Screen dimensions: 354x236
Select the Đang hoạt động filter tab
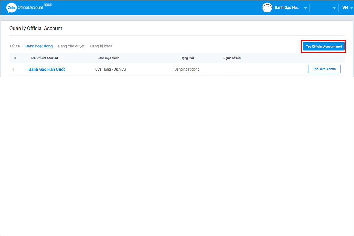point(39,46)
